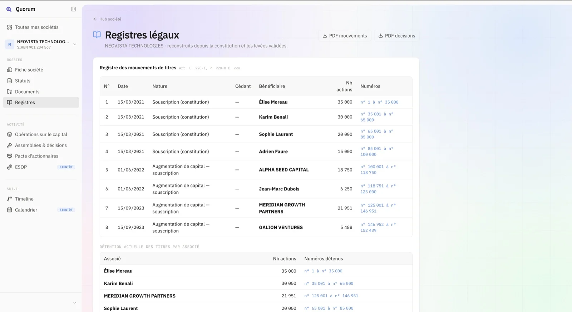
Task: Open Assemblées & décisions
Action: [x=41, y=145]
